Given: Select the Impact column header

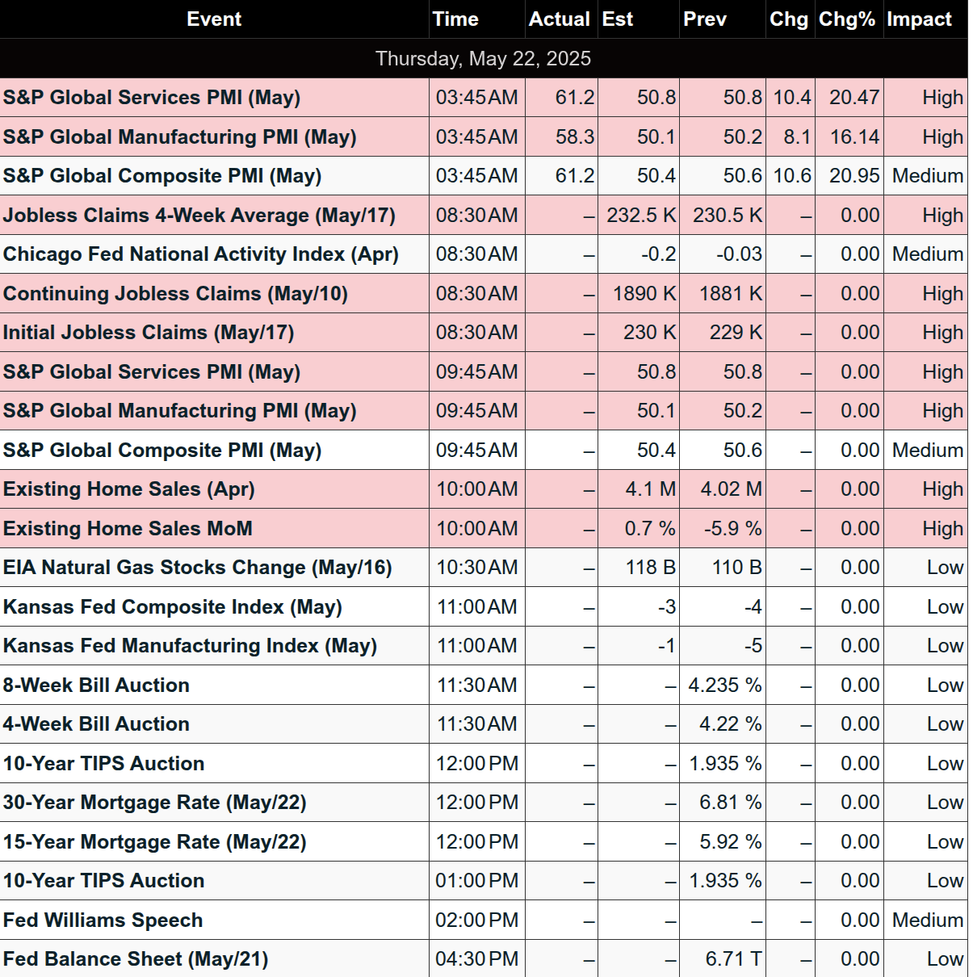Looking at the screenshot, I should click(x=919, y=19).
